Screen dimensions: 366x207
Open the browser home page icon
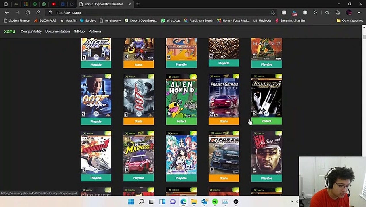38,13
